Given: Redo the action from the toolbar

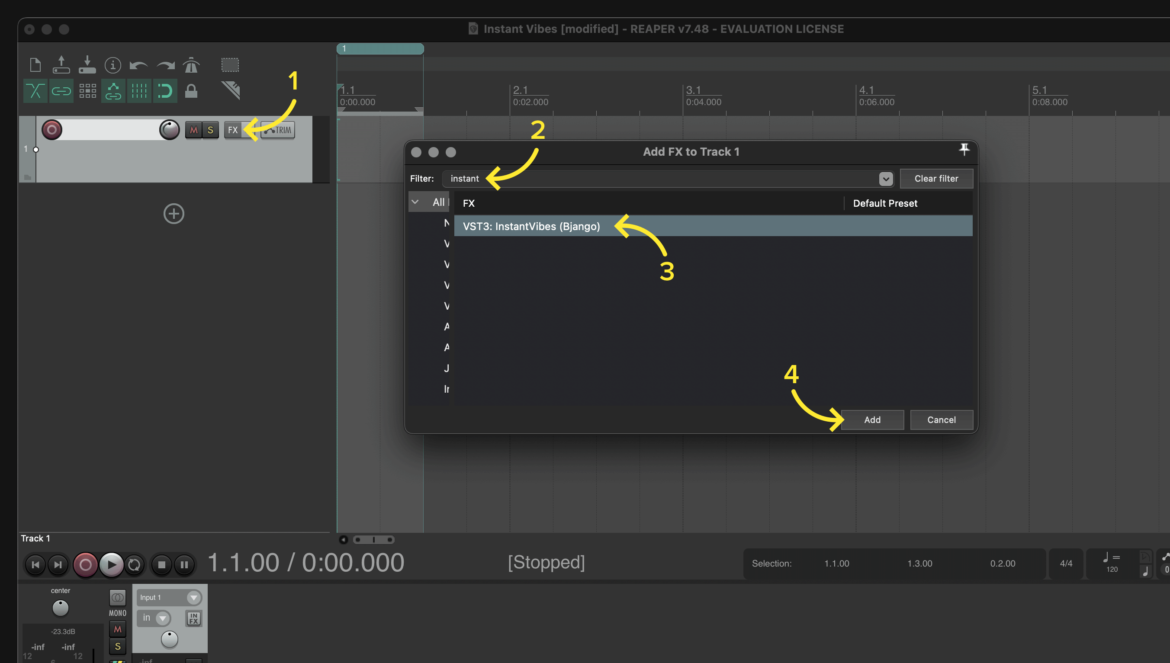Looking at the screenshot, I should pyautogui.click(x=165, y=66).
